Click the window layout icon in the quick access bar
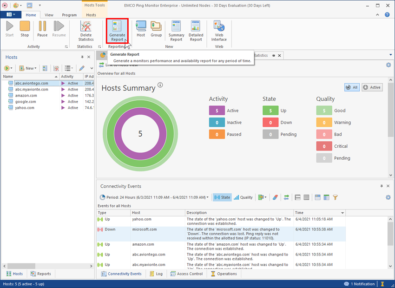Screen dimensions: 395x288 point(29,5)
